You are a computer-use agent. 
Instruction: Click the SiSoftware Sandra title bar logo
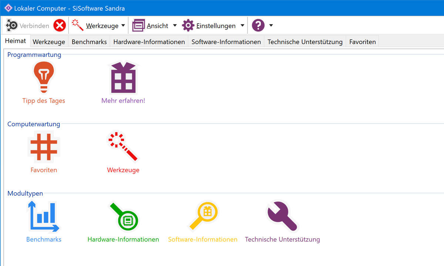[x=8, y=8]
